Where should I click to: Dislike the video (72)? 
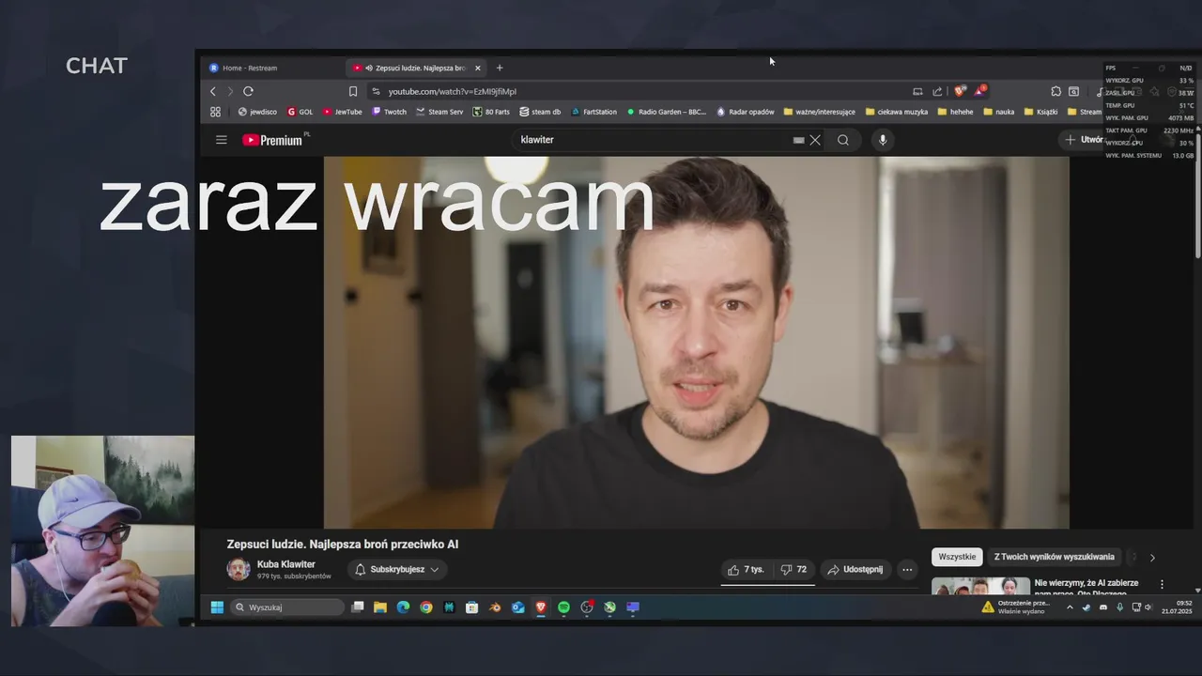pyautogui.click(x=794, y=569)
